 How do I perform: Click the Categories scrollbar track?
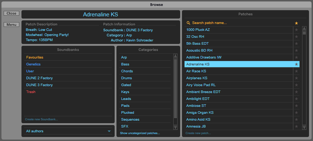coord(175,92)
